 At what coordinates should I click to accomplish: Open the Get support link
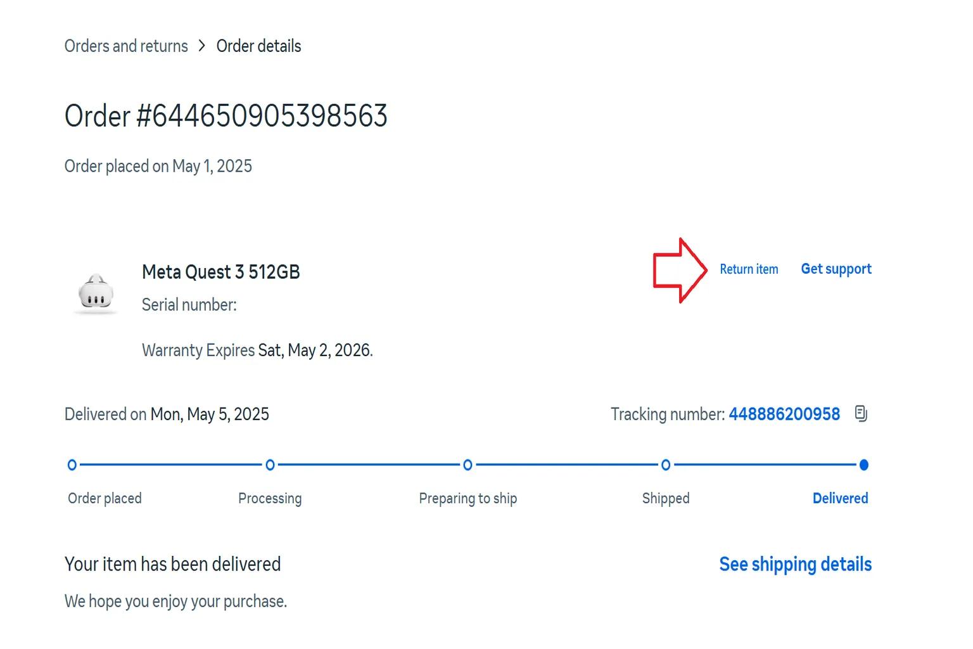click(836, 269)
